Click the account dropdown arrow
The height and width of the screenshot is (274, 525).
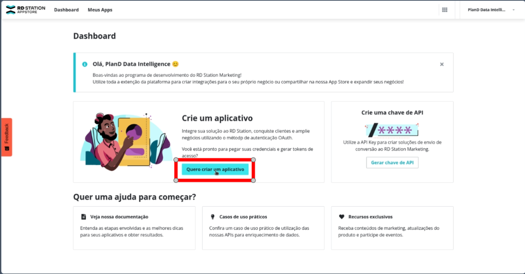point(514,10)
